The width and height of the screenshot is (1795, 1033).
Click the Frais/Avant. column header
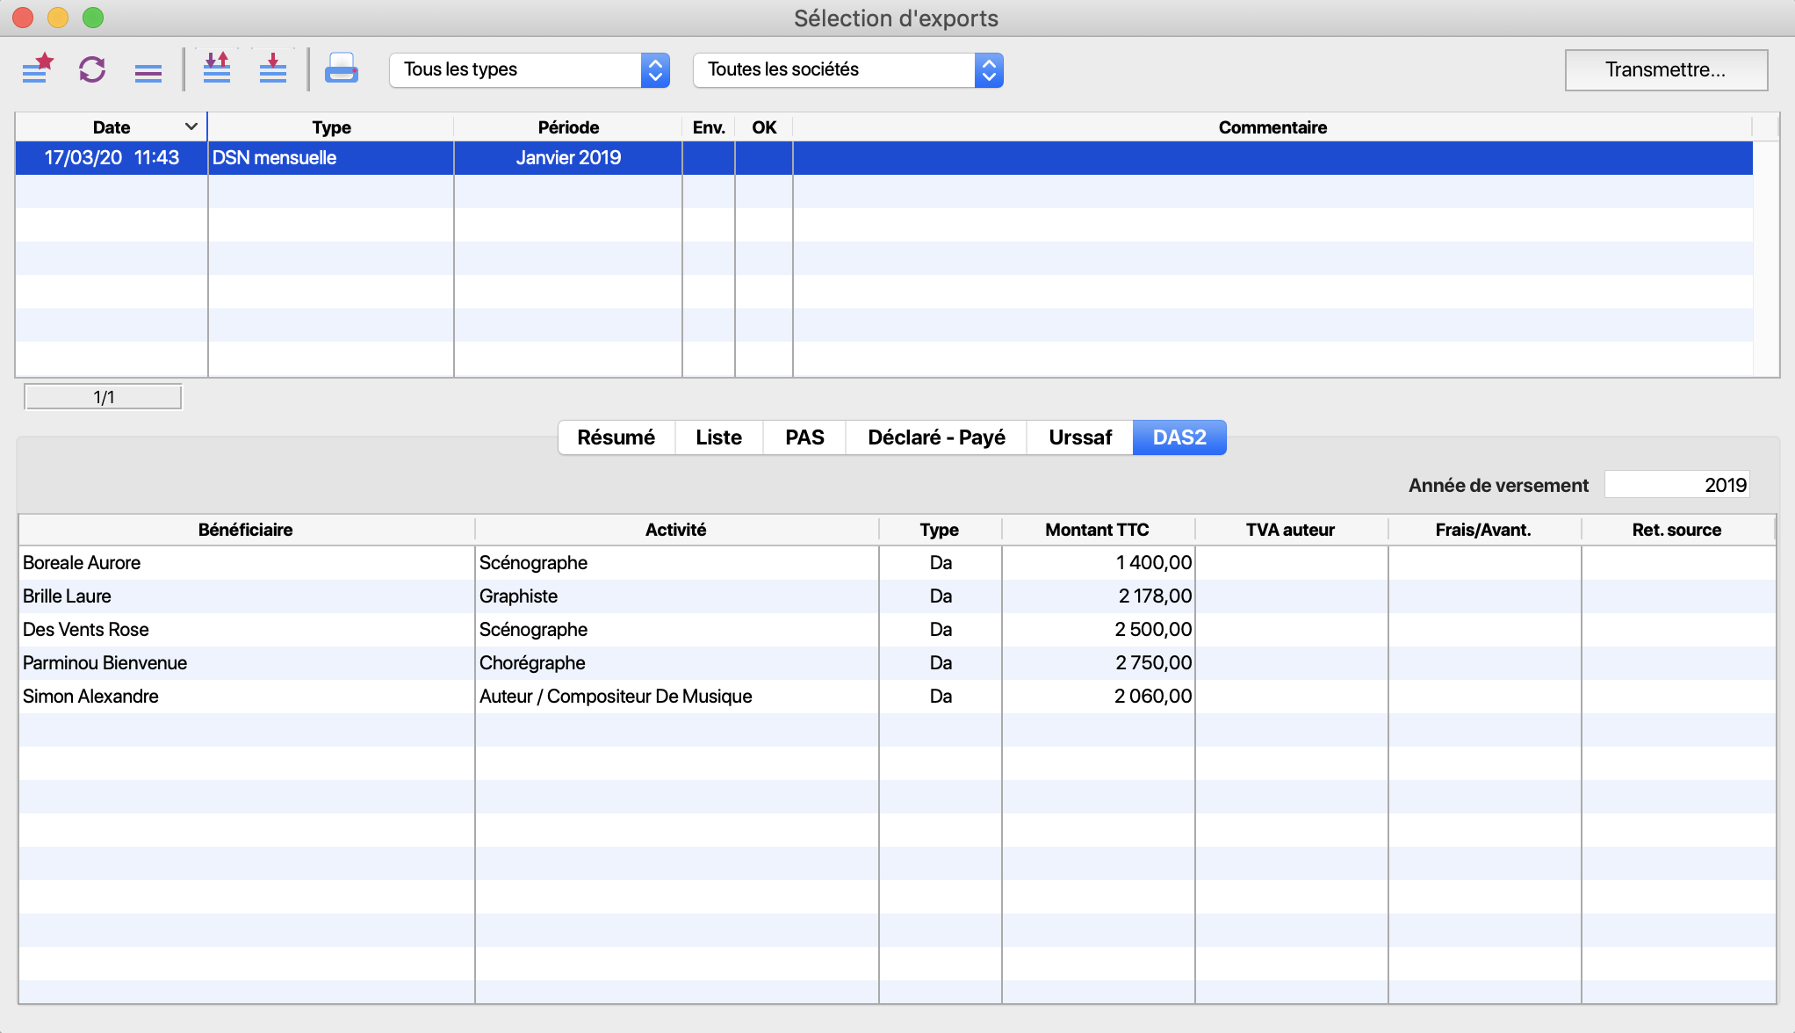(1484, 530)
